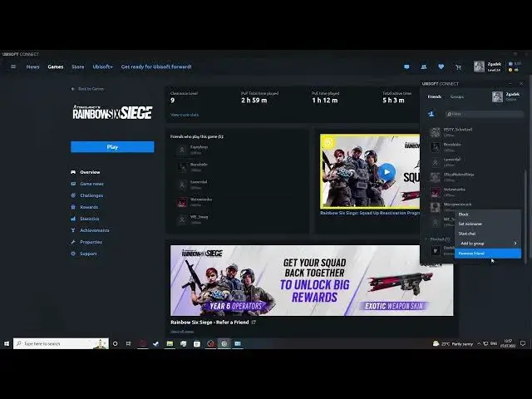
Task: Click the Support gear icon
Action: 73,254
